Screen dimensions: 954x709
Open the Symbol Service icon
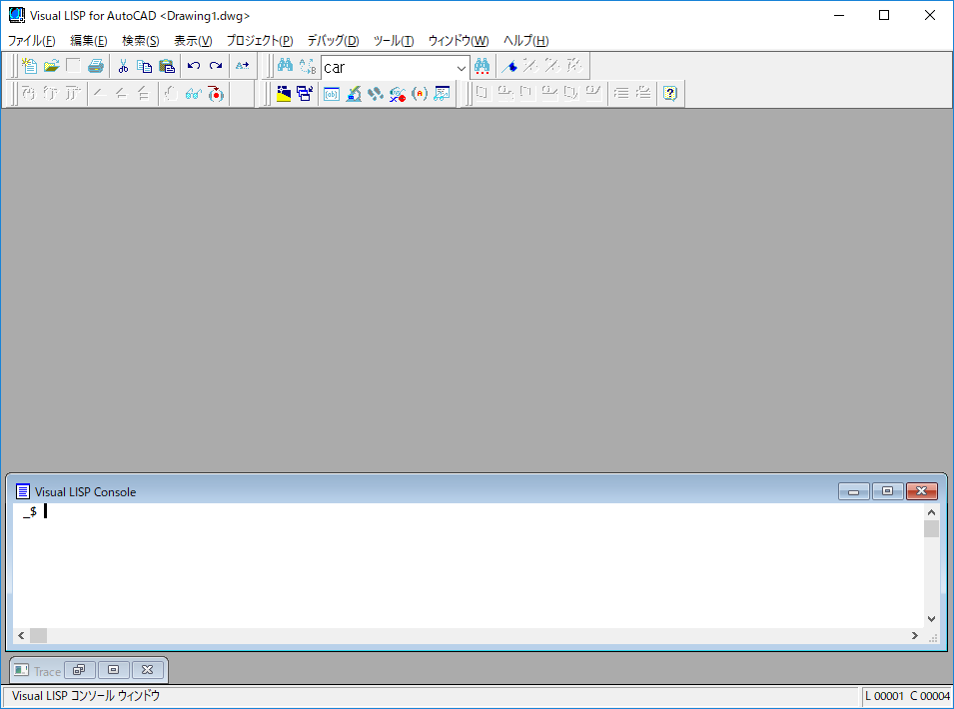pyautogui.click(x=398, y=94)
